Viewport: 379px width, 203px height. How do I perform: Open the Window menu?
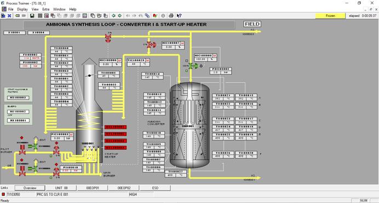click(59, 9)
